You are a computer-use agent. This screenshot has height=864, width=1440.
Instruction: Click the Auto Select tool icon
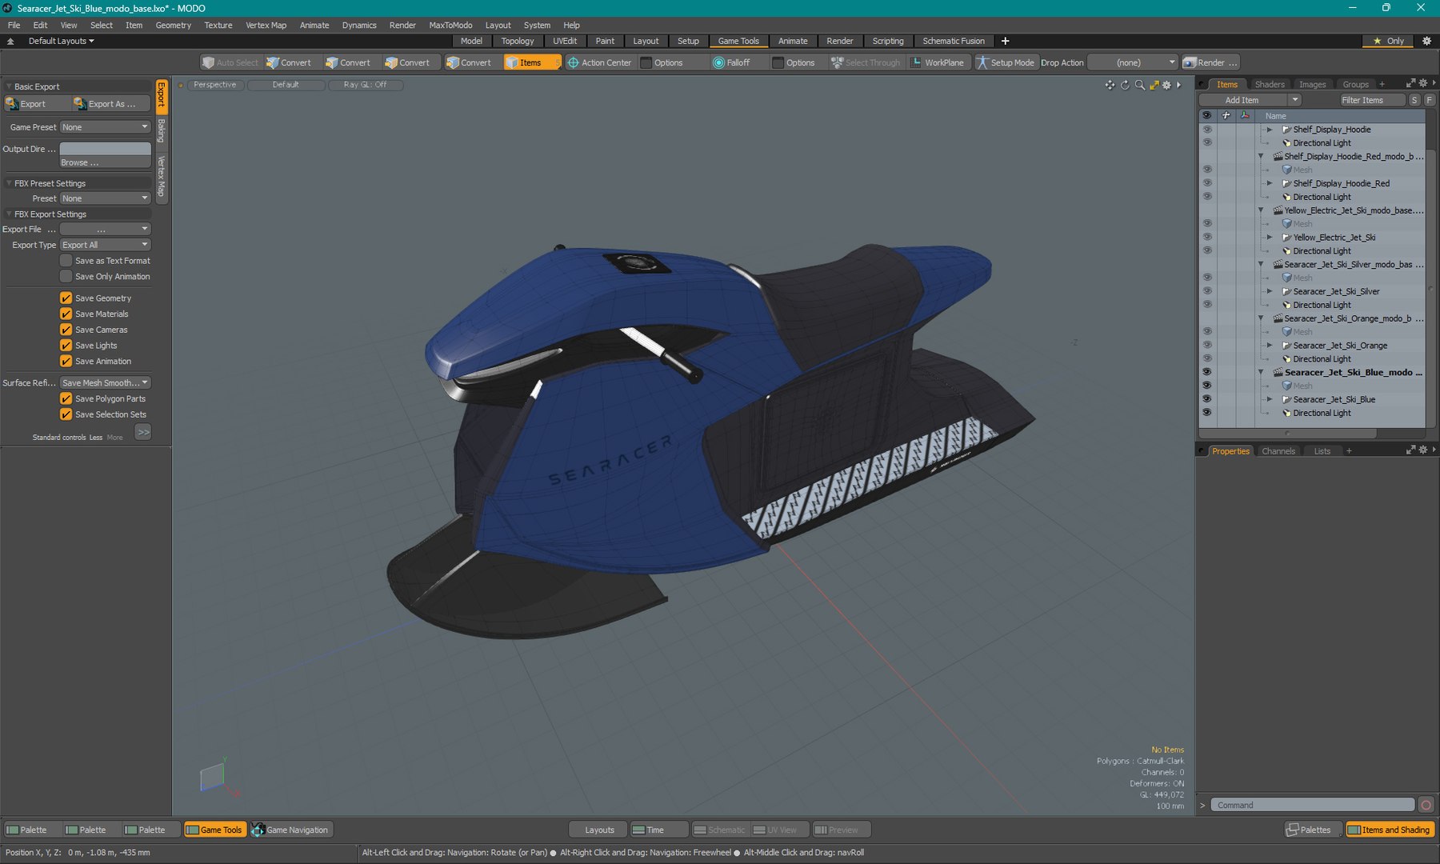pos(208,62)
